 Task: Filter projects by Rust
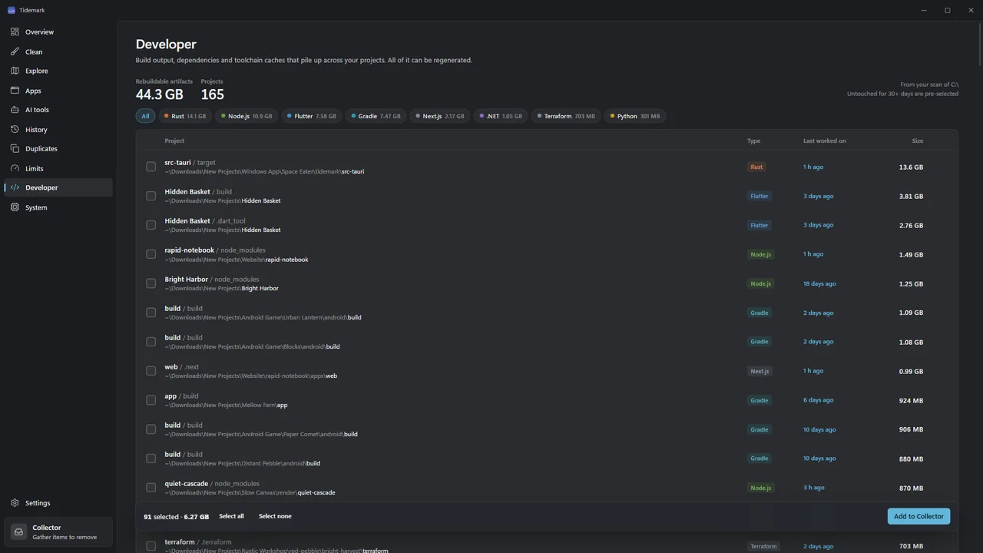coord(184,116)
